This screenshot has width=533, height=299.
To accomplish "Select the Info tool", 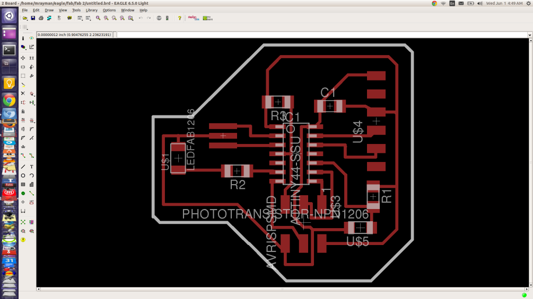I will tap(23, 38).
